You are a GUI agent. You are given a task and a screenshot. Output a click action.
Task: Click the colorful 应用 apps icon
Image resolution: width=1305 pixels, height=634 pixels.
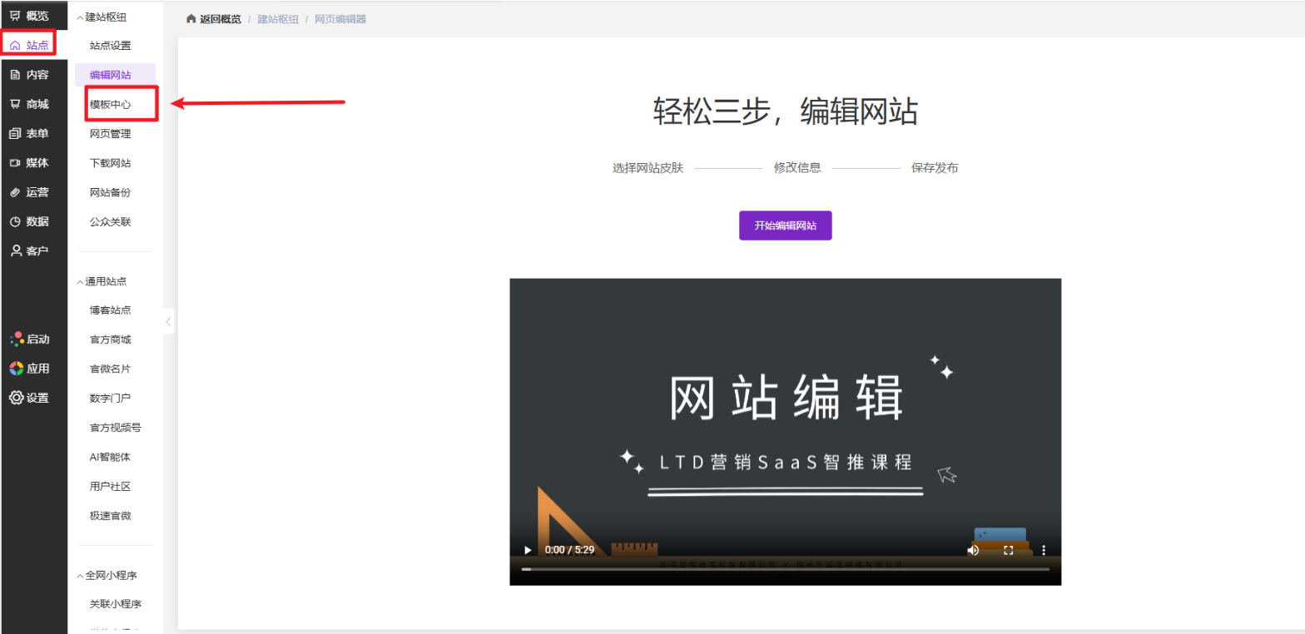(x=16, y=369)
